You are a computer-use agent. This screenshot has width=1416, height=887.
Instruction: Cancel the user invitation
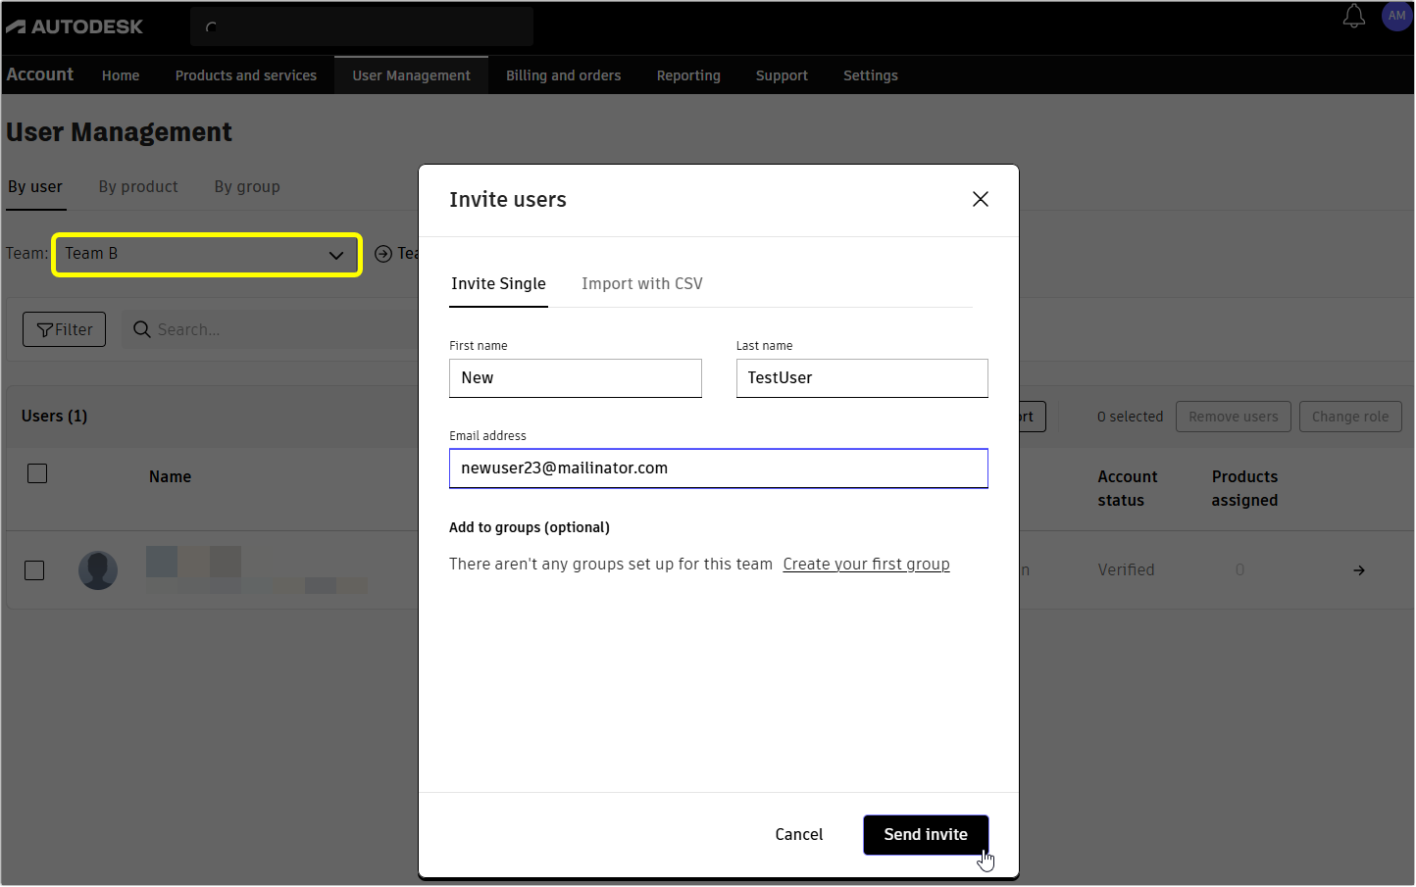798,834
